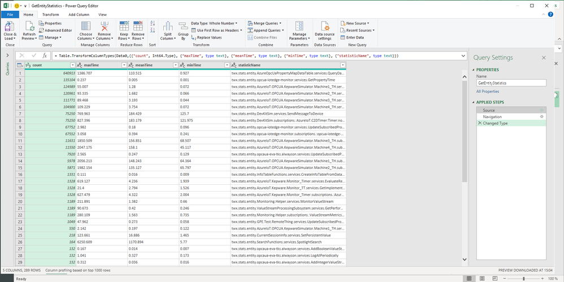The height and width of the screenshot is (282, 564).
Task: Cancel the formula edit with the X icon
Action: 22,56
